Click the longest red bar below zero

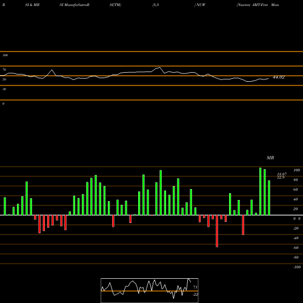(217, 231)
